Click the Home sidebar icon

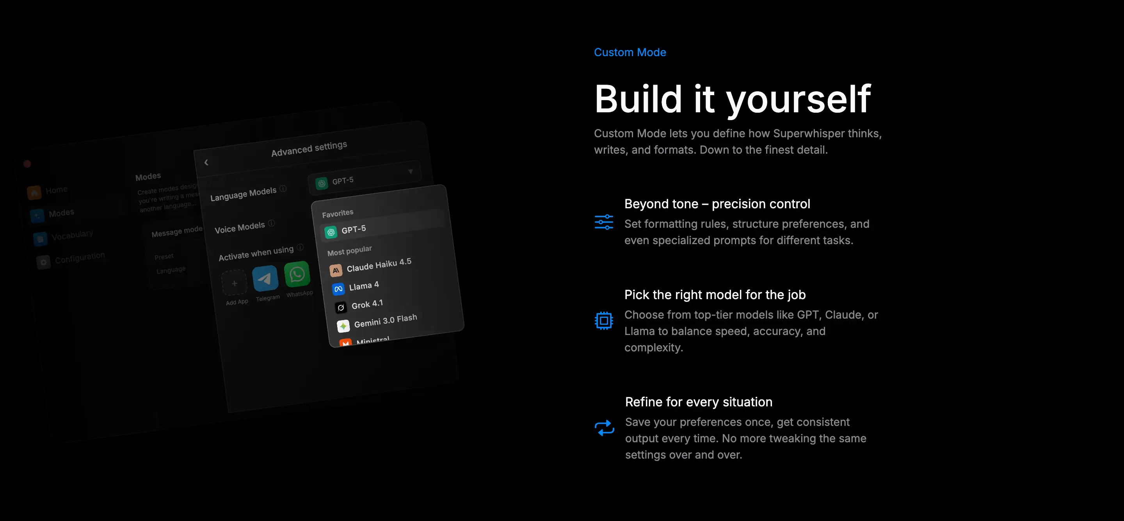pos(34,192)
